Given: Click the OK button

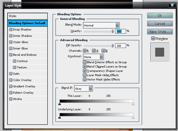Looking at the screenshot, I should 160,16.
